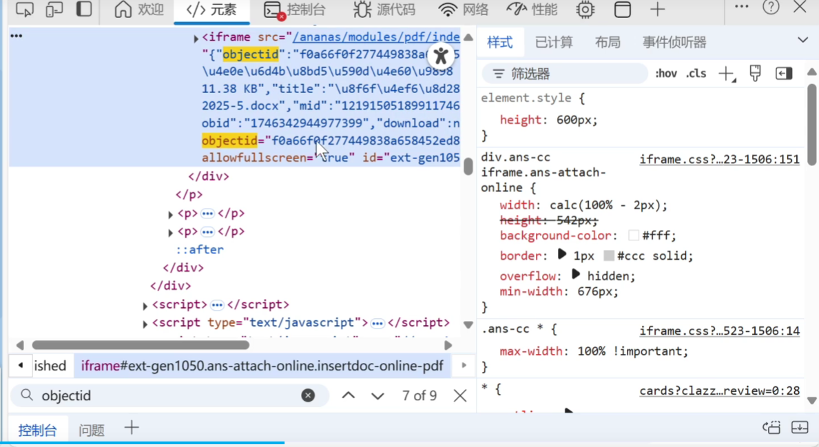
Task: Expand the second collapsed p element
Action: click(170, 232)
